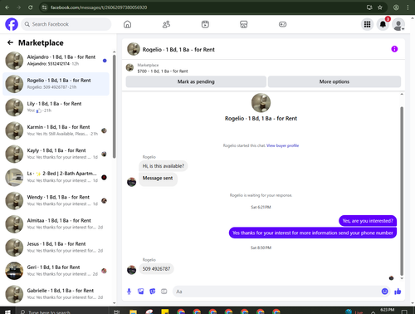Click the large Rogelio listing thumbnail in chat
The height and width of the screenshot is (314, 415).
(x=261, y=103)
